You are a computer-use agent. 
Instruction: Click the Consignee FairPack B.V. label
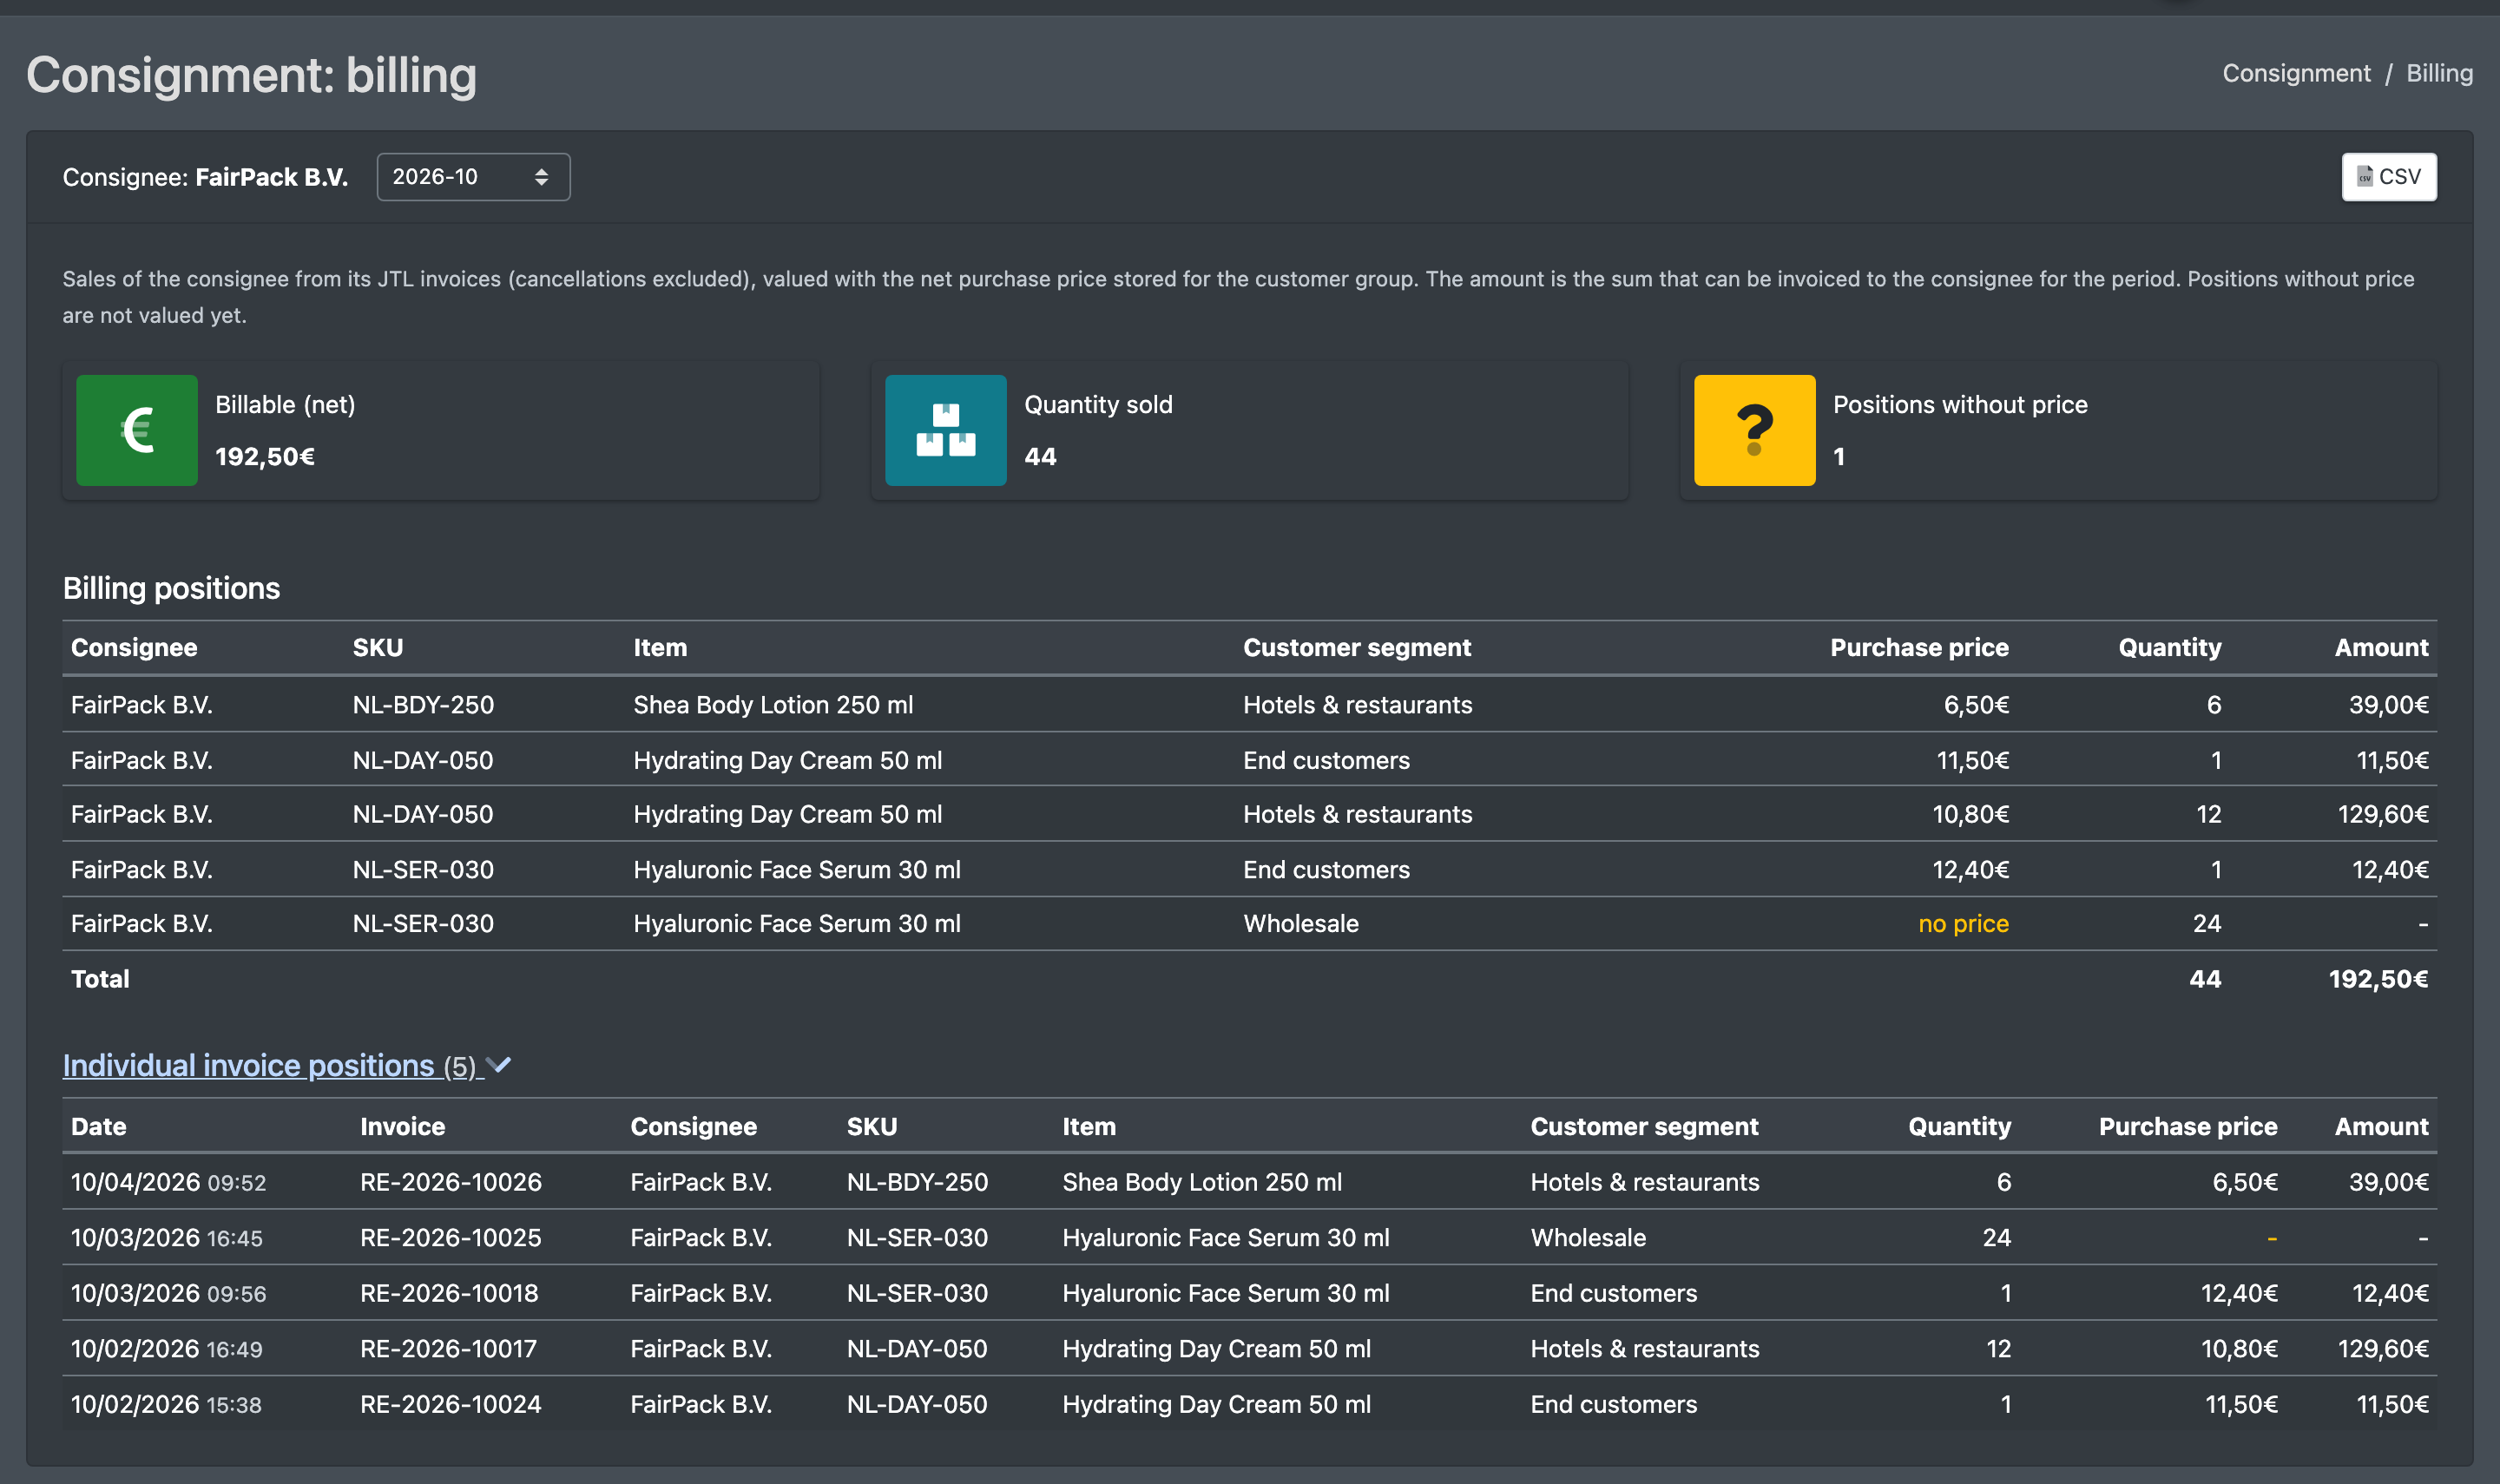click(x=205, y=177)
